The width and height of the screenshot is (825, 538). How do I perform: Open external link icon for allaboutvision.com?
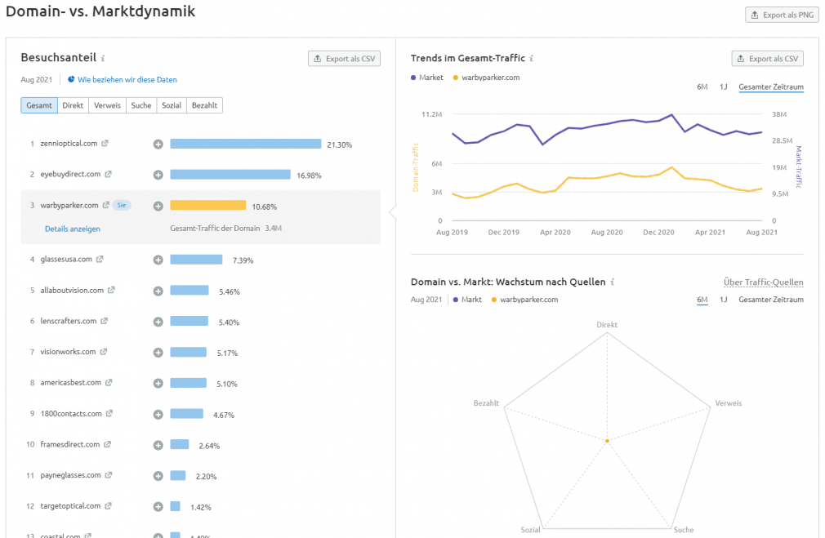click(x=111, y=290)
